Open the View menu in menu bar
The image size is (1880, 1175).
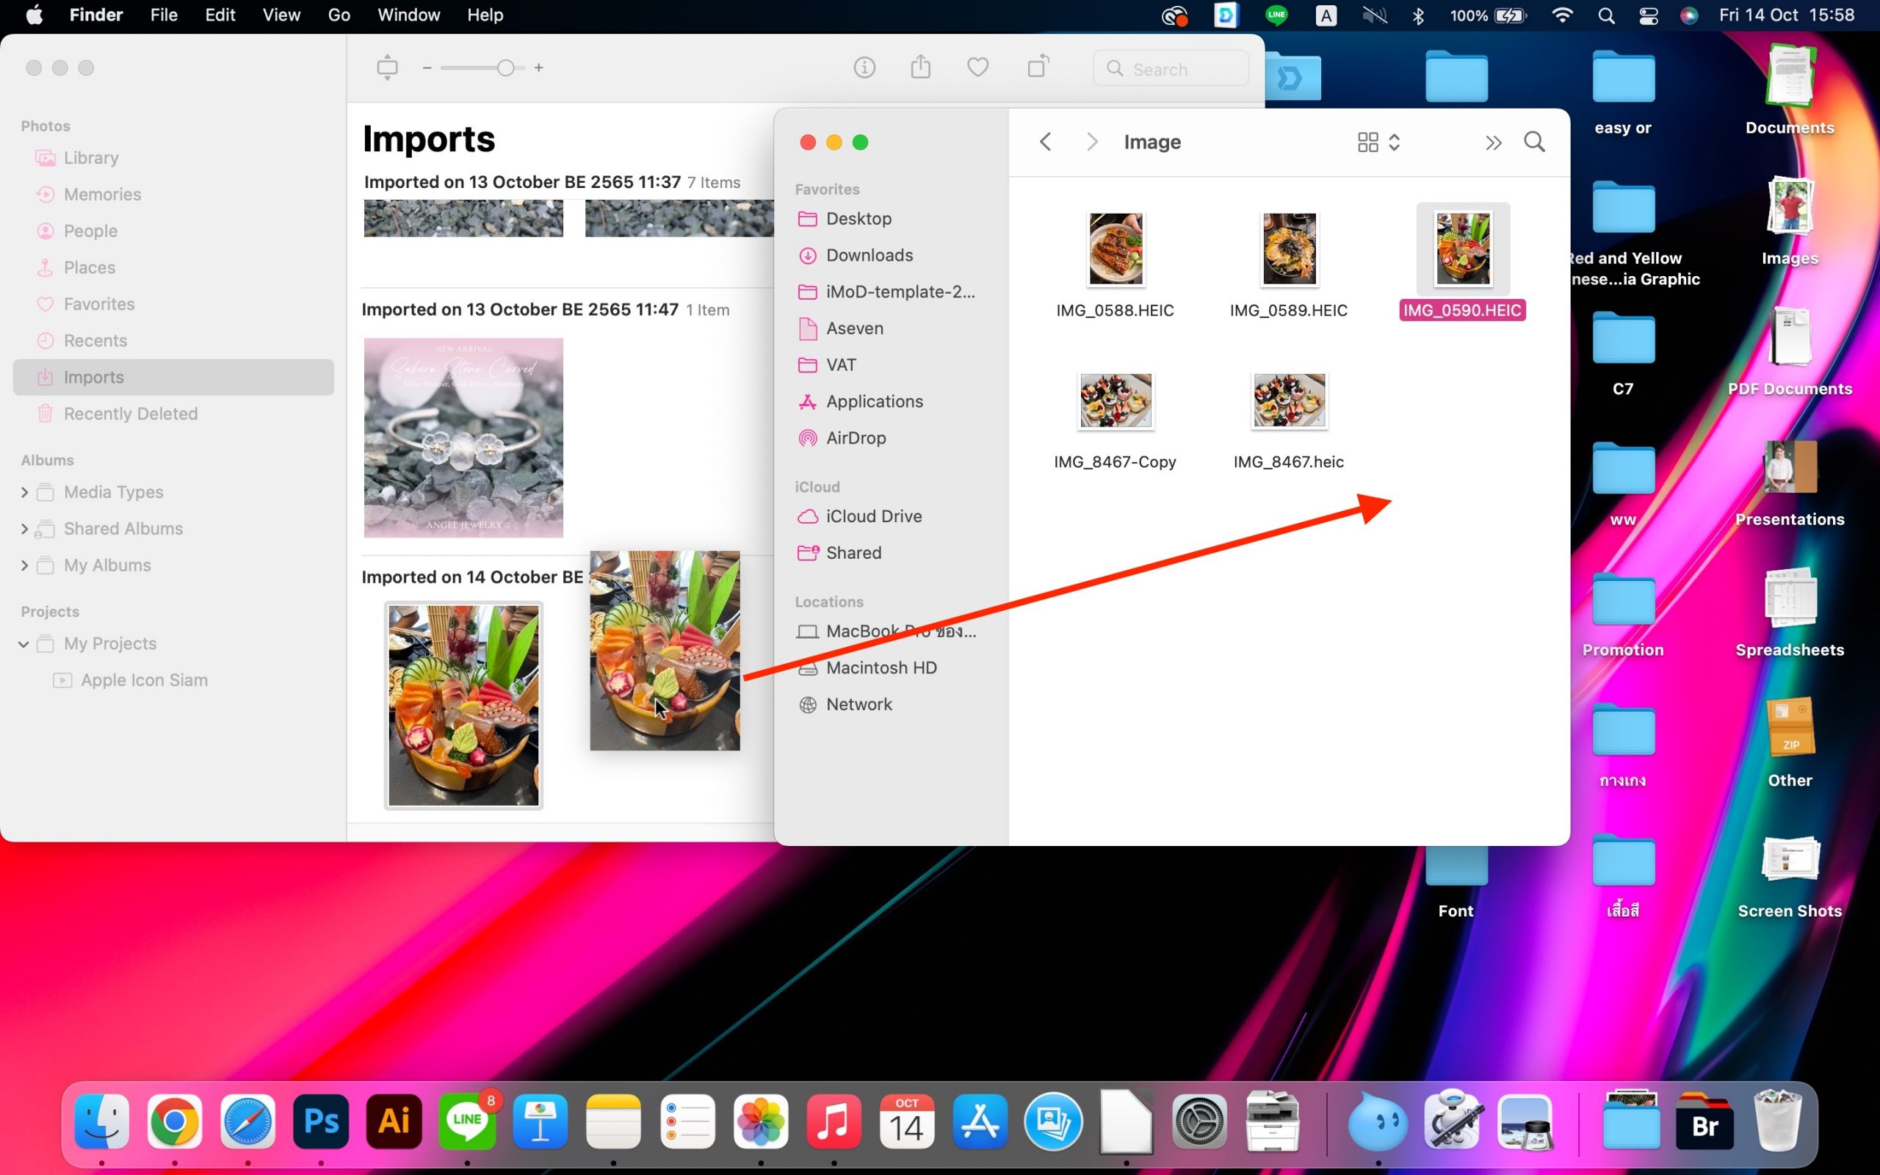pos(281,15)
